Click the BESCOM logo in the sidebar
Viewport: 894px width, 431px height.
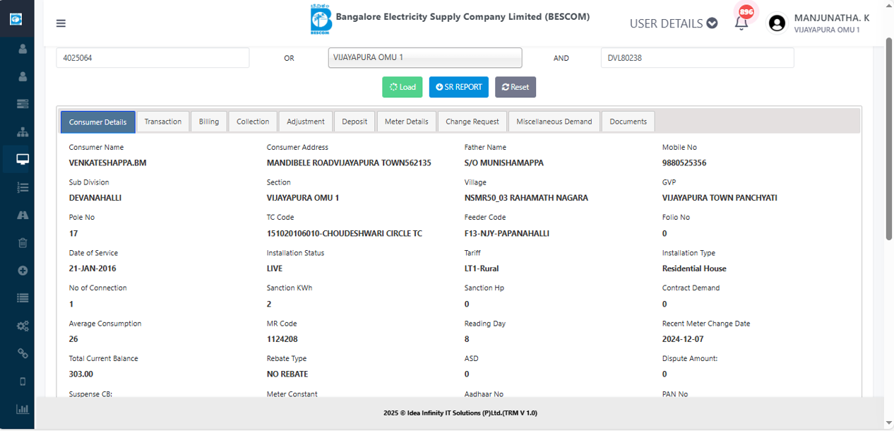16,19
